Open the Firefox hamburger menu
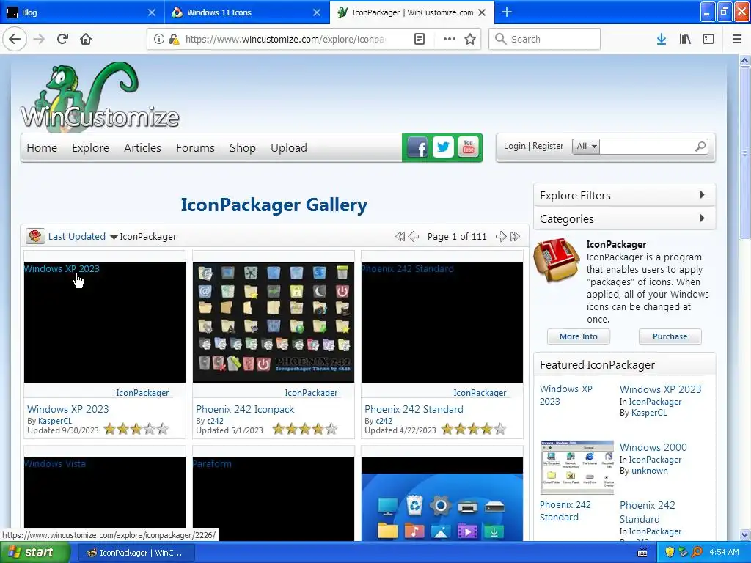The image size is (751, 563). [737, 40]
